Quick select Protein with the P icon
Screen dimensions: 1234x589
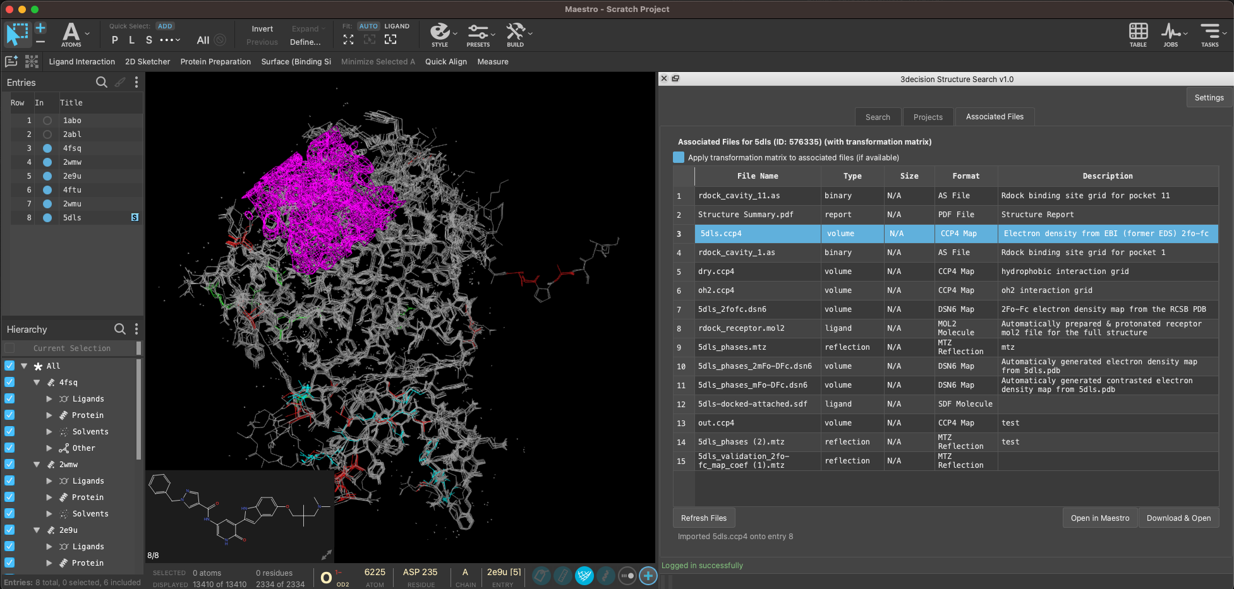[115, 40]
